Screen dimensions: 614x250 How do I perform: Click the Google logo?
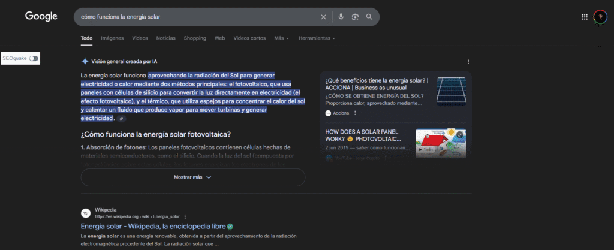tap(41, 17)
